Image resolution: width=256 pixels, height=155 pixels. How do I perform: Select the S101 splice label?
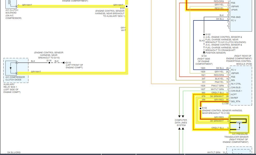(123, 8)
